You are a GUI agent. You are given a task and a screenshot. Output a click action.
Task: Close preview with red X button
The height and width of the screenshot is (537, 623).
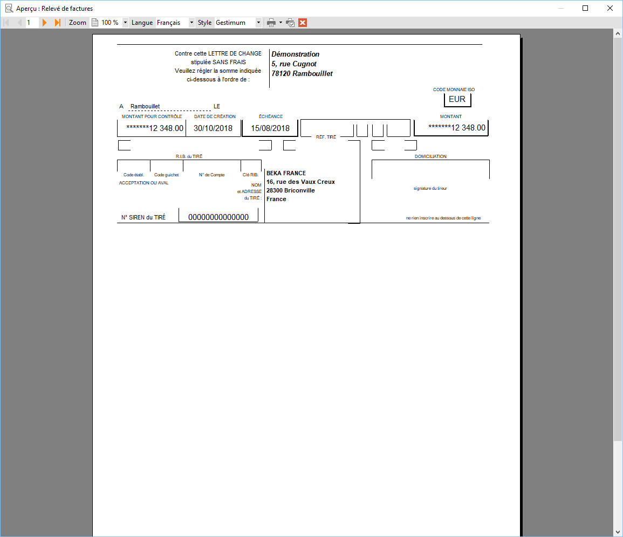point(303,23)
